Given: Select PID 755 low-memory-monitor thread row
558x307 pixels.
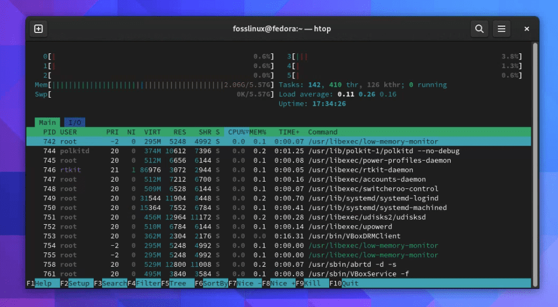Looking at the screenshot, I should [279, 255].
